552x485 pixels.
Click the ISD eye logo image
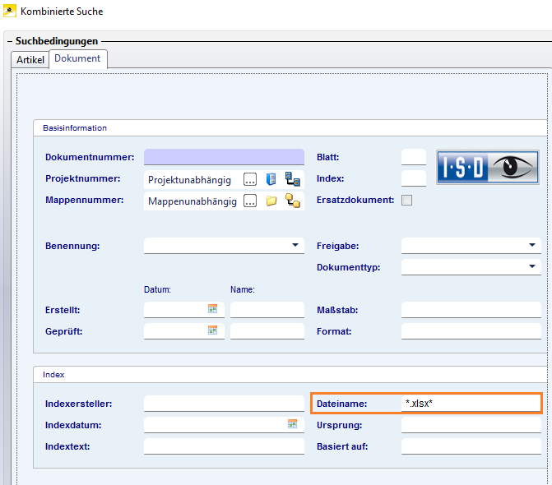coord(487,167)
